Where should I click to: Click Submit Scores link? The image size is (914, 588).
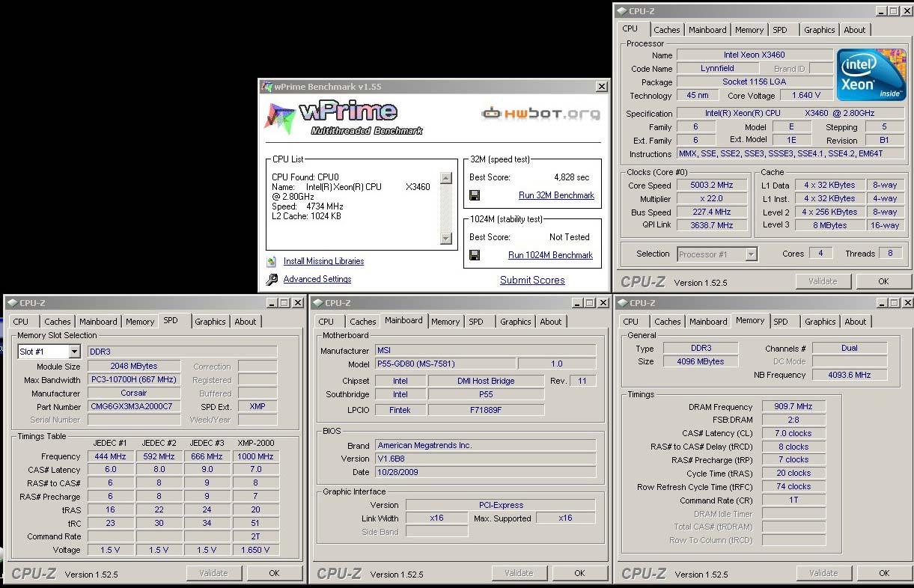pyautogui.click(x=532, y=280)
